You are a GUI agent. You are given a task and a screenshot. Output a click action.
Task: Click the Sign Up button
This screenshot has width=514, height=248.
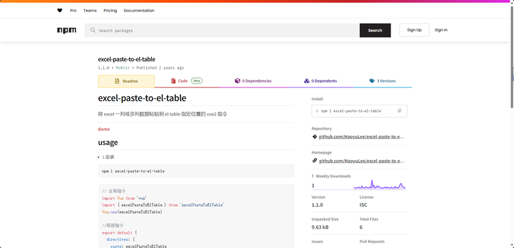(x=414, y=30)
